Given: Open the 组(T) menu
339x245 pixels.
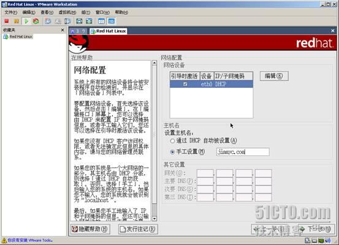Looking at the screenshot, I should [x=86, y=12].
